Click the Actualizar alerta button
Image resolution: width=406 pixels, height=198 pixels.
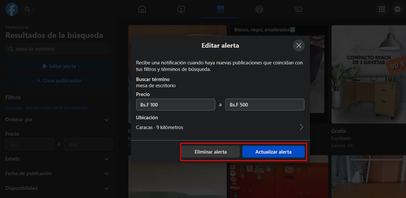point(273,152)
